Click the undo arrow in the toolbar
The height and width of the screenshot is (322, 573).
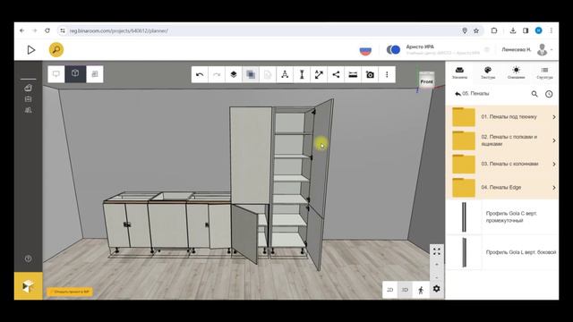(200, 75)
